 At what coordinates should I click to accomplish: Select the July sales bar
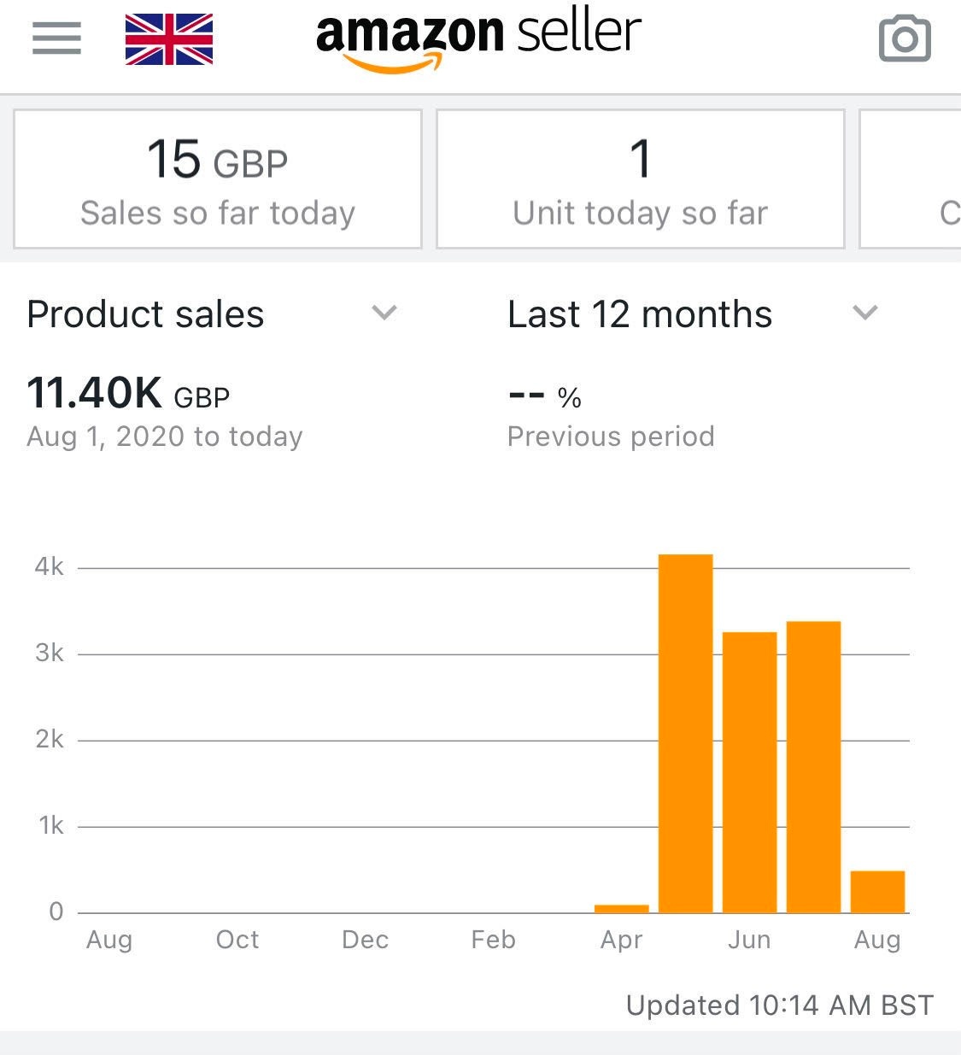click(x=813, y=767)
